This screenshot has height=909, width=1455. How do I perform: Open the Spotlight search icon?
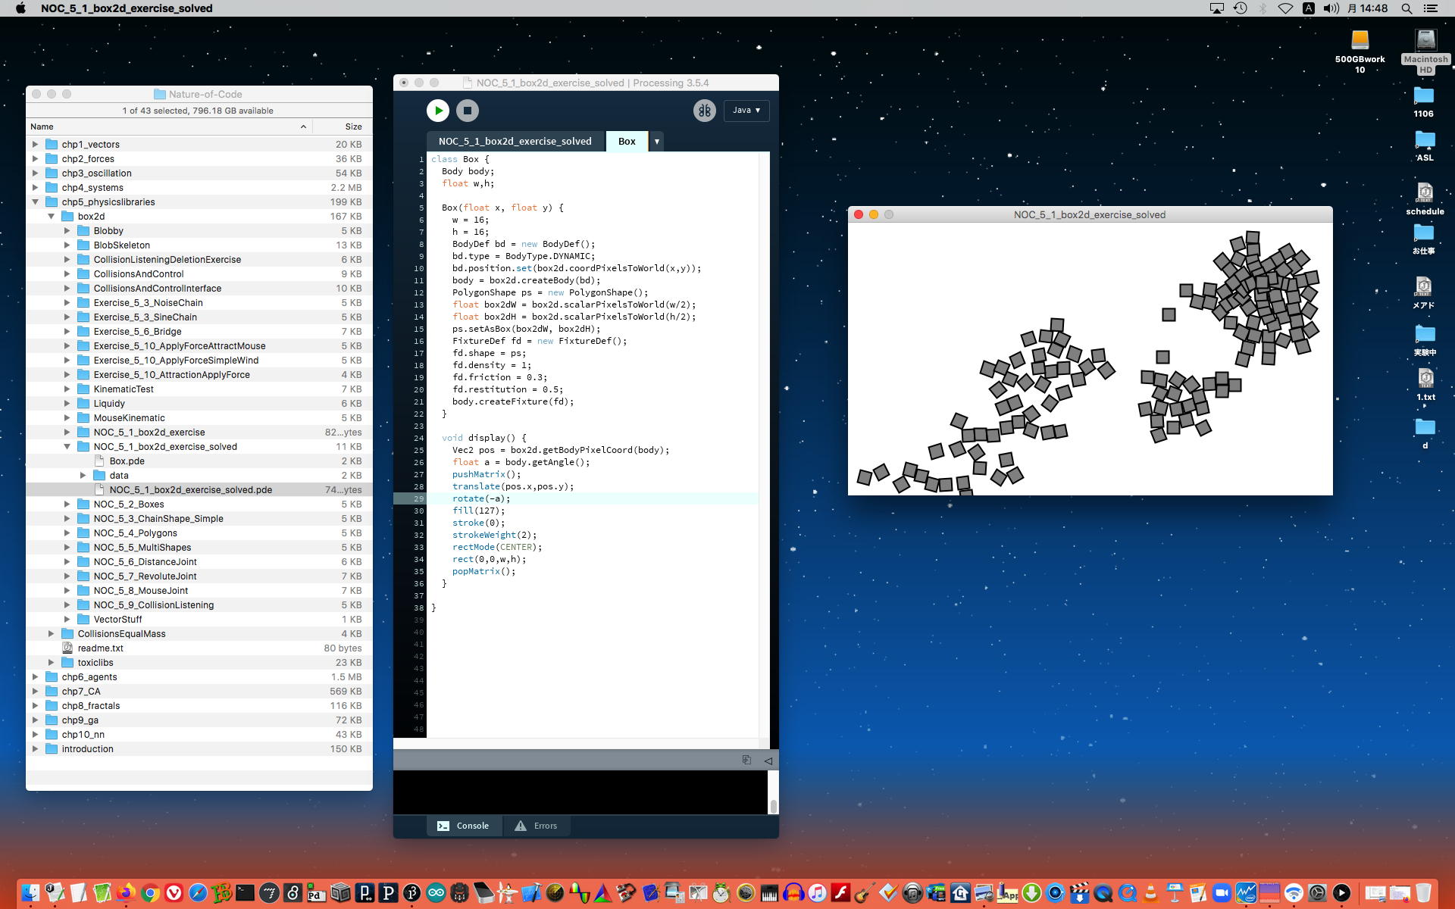pyautogui.click(x=1406, y=8)
